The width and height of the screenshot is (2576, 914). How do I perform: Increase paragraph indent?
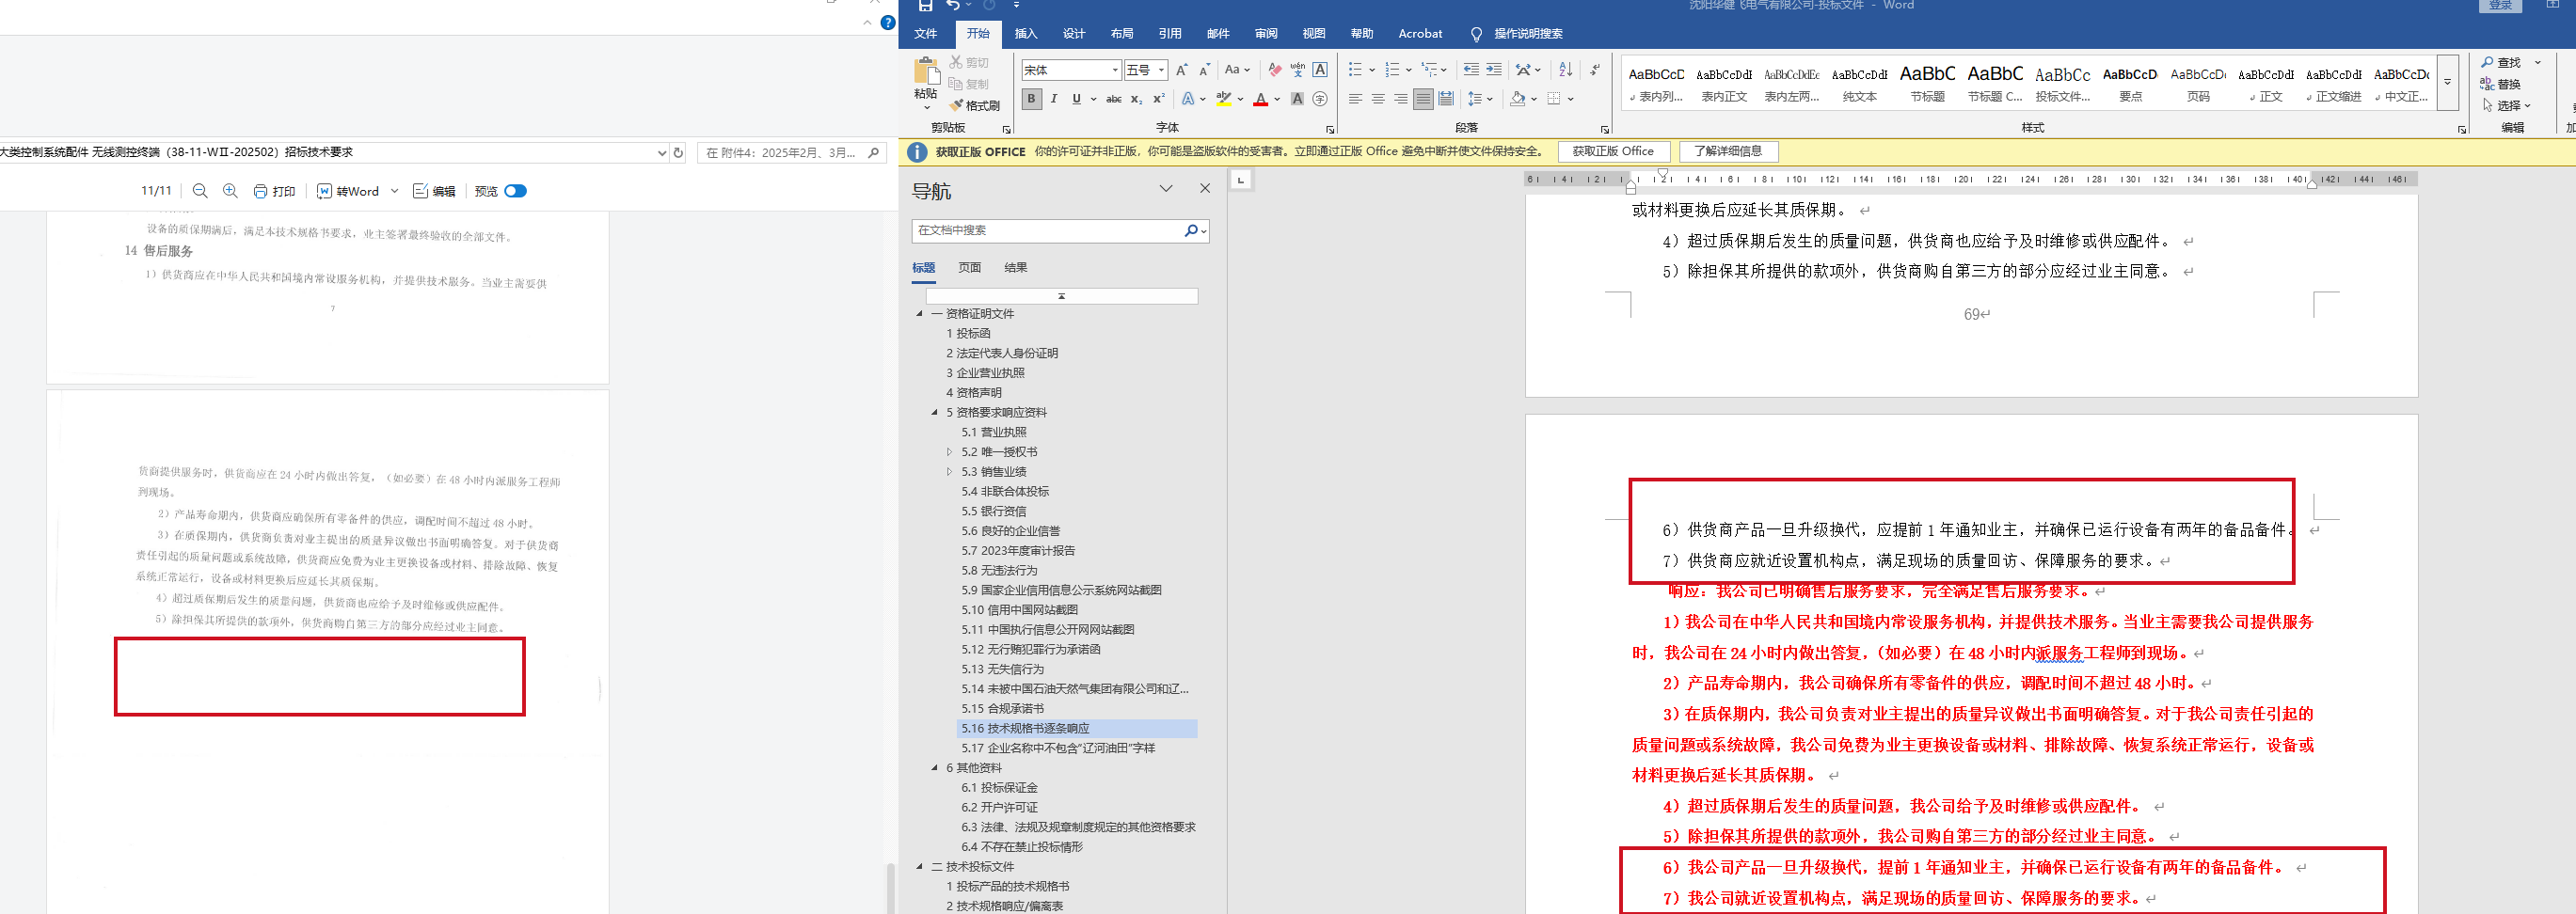pos(1494,70)
